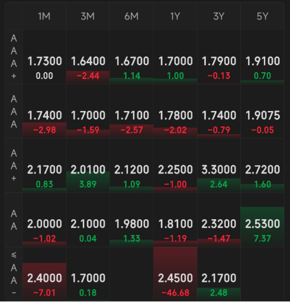
Task: Open AAA+ 3M cell showing 1.6400
Action: (88, 57)
